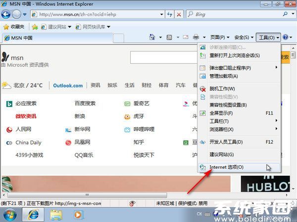Click the Bing search magnifier icon
Screen dimensions: 297x222
click(285, 14)
